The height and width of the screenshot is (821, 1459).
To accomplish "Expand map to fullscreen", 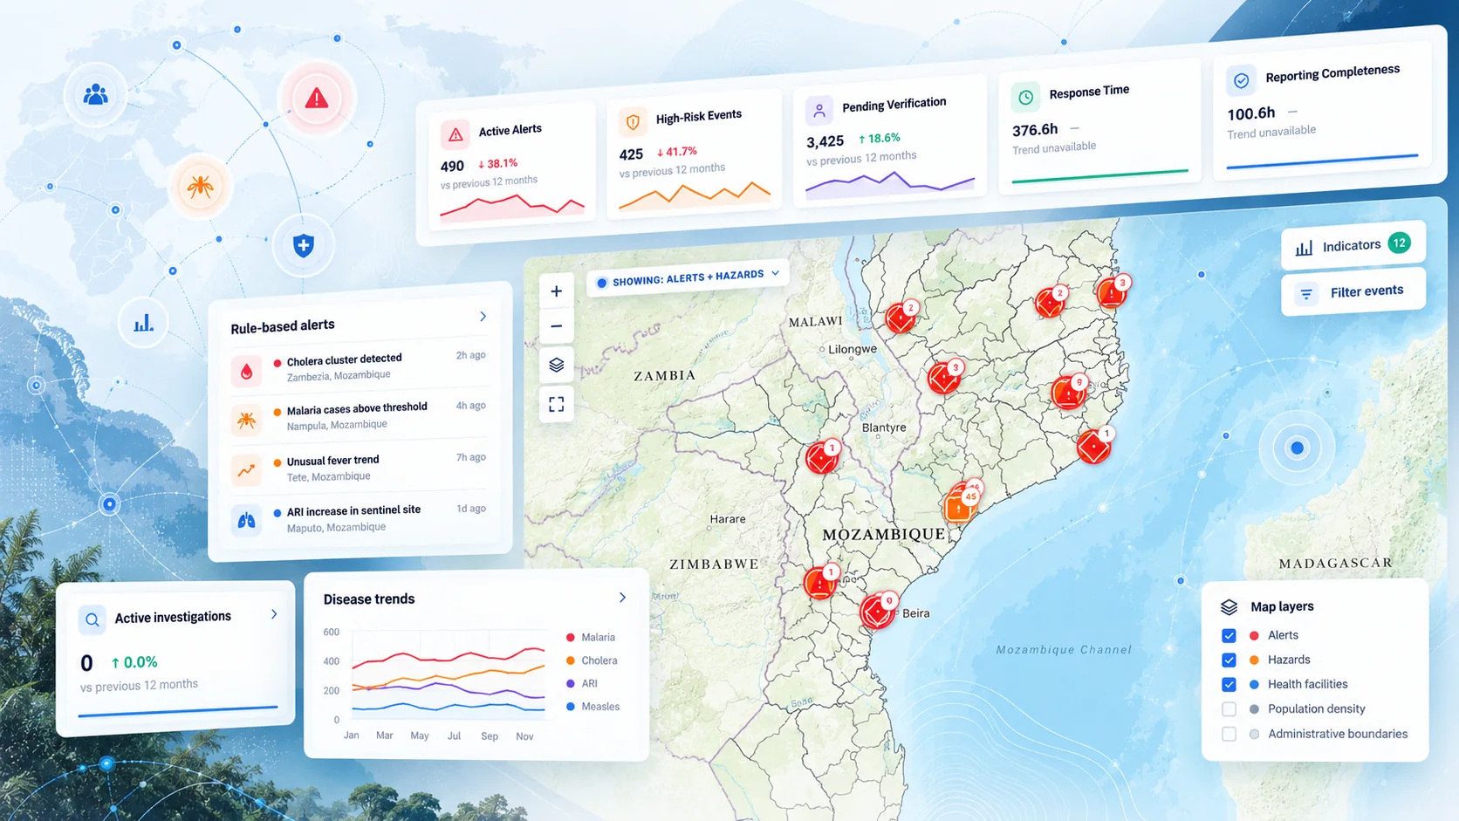I will 556,404.
